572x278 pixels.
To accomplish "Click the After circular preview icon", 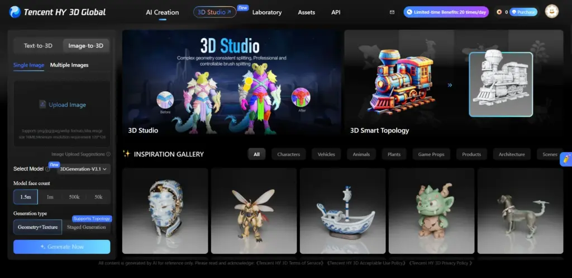I will pos(301,97).
